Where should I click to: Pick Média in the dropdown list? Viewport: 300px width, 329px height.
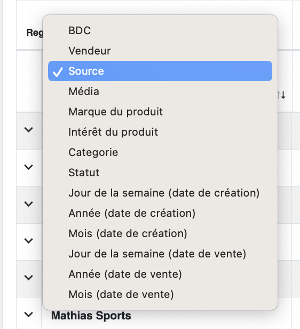160,91
